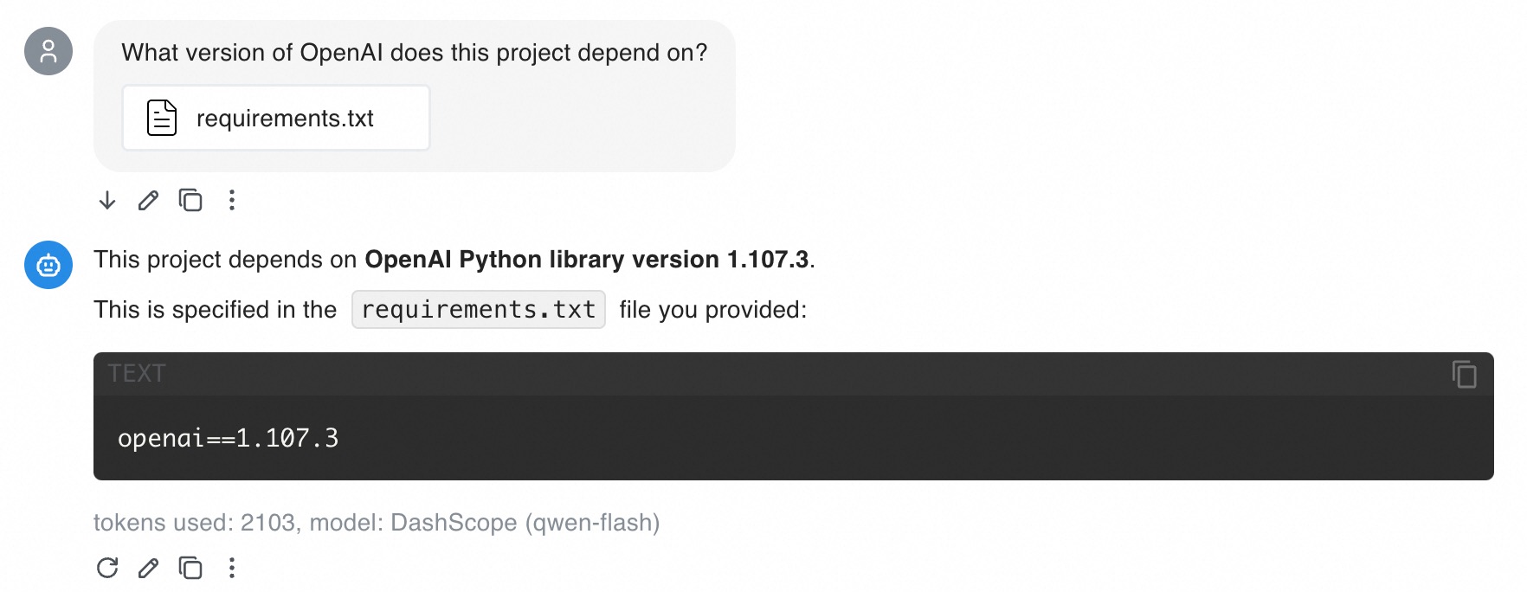Click the document icon in the attachment card
The image size is (1527, 592).
[x=160, y=118]
